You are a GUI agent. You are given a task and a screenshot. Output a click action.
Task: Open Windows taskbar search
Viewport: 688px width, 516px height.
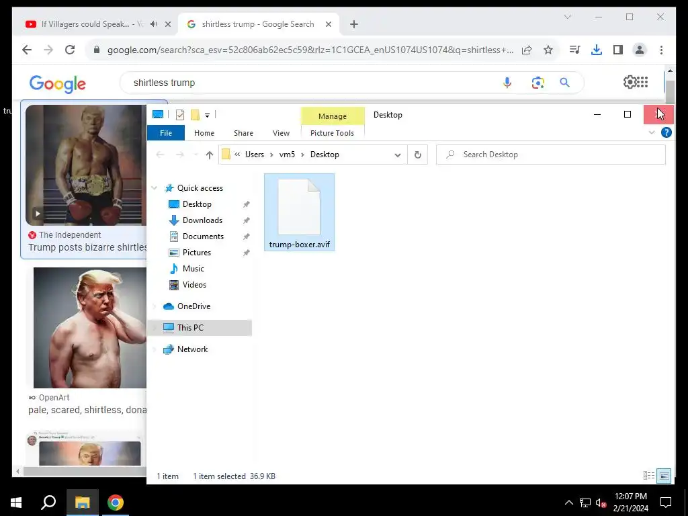(x=48, y=503)
